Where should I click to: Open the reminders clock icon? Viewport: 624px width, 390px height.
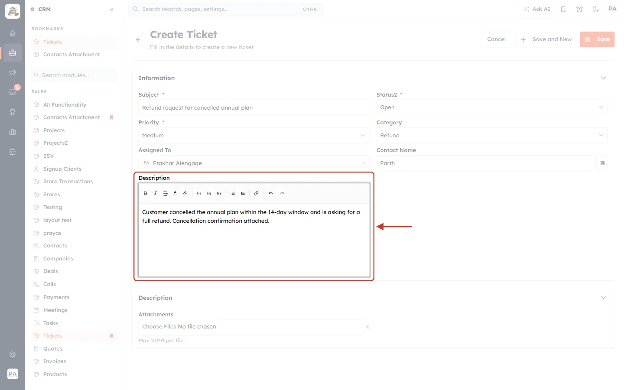[x=579, y=9]
